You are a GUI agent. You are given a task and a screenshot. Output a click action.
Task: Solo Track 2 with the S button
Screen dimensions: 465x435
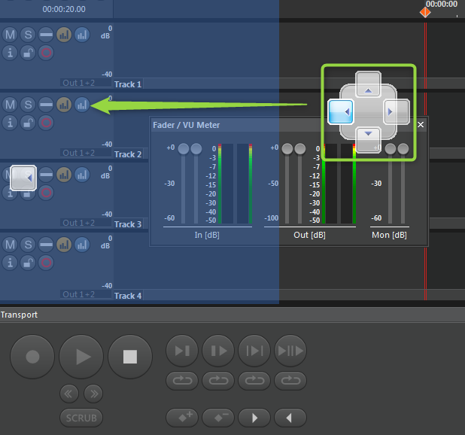click(x=28, y=105)
